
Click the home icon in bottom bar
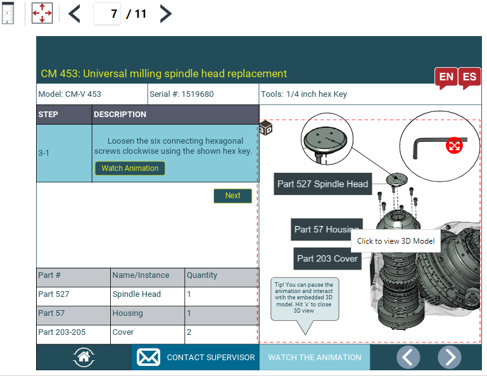84,357
